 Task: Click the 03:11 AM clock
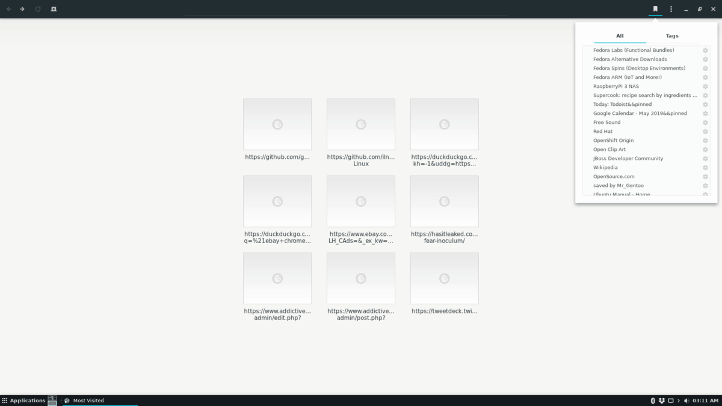[704, 401]
